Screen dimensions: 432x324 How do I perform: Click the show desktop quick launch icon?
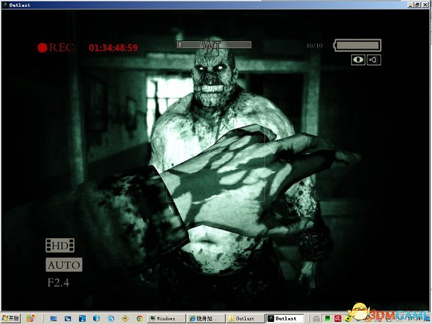click(53, 319)
